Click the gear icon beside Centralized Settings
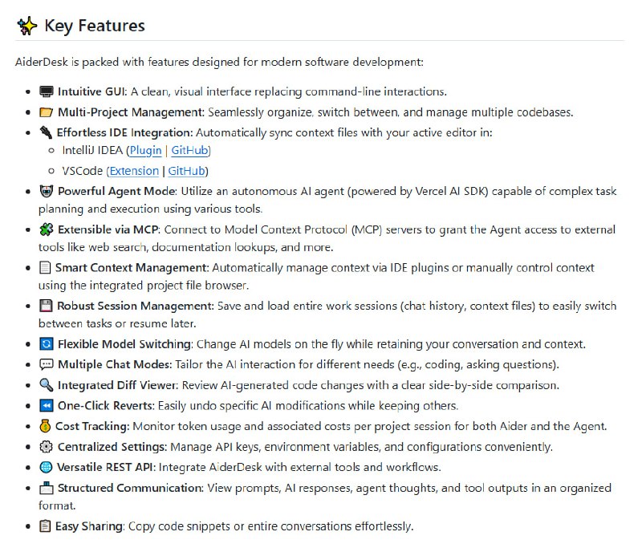This screenshot has height=552, width=642. click(x=45, y=447)
